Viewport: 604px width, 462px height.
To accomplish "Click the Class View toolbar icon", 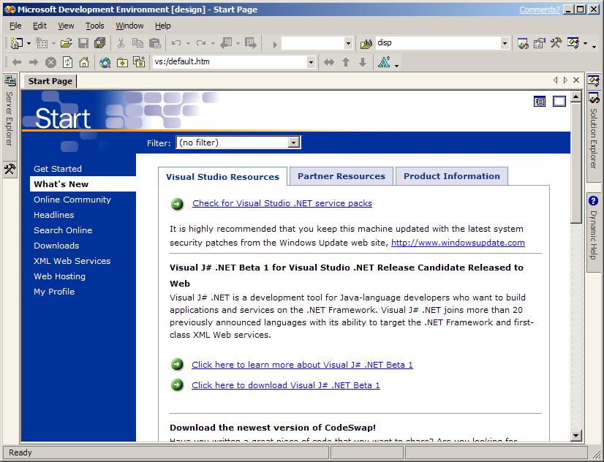I will click(x=573, y=42).
